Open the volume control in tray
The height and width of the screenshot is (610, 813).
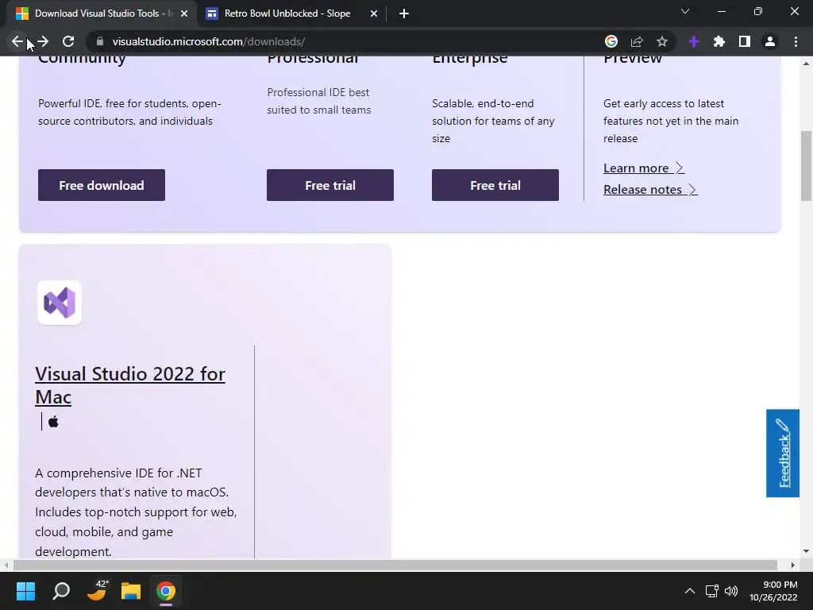tap(731, 591)
